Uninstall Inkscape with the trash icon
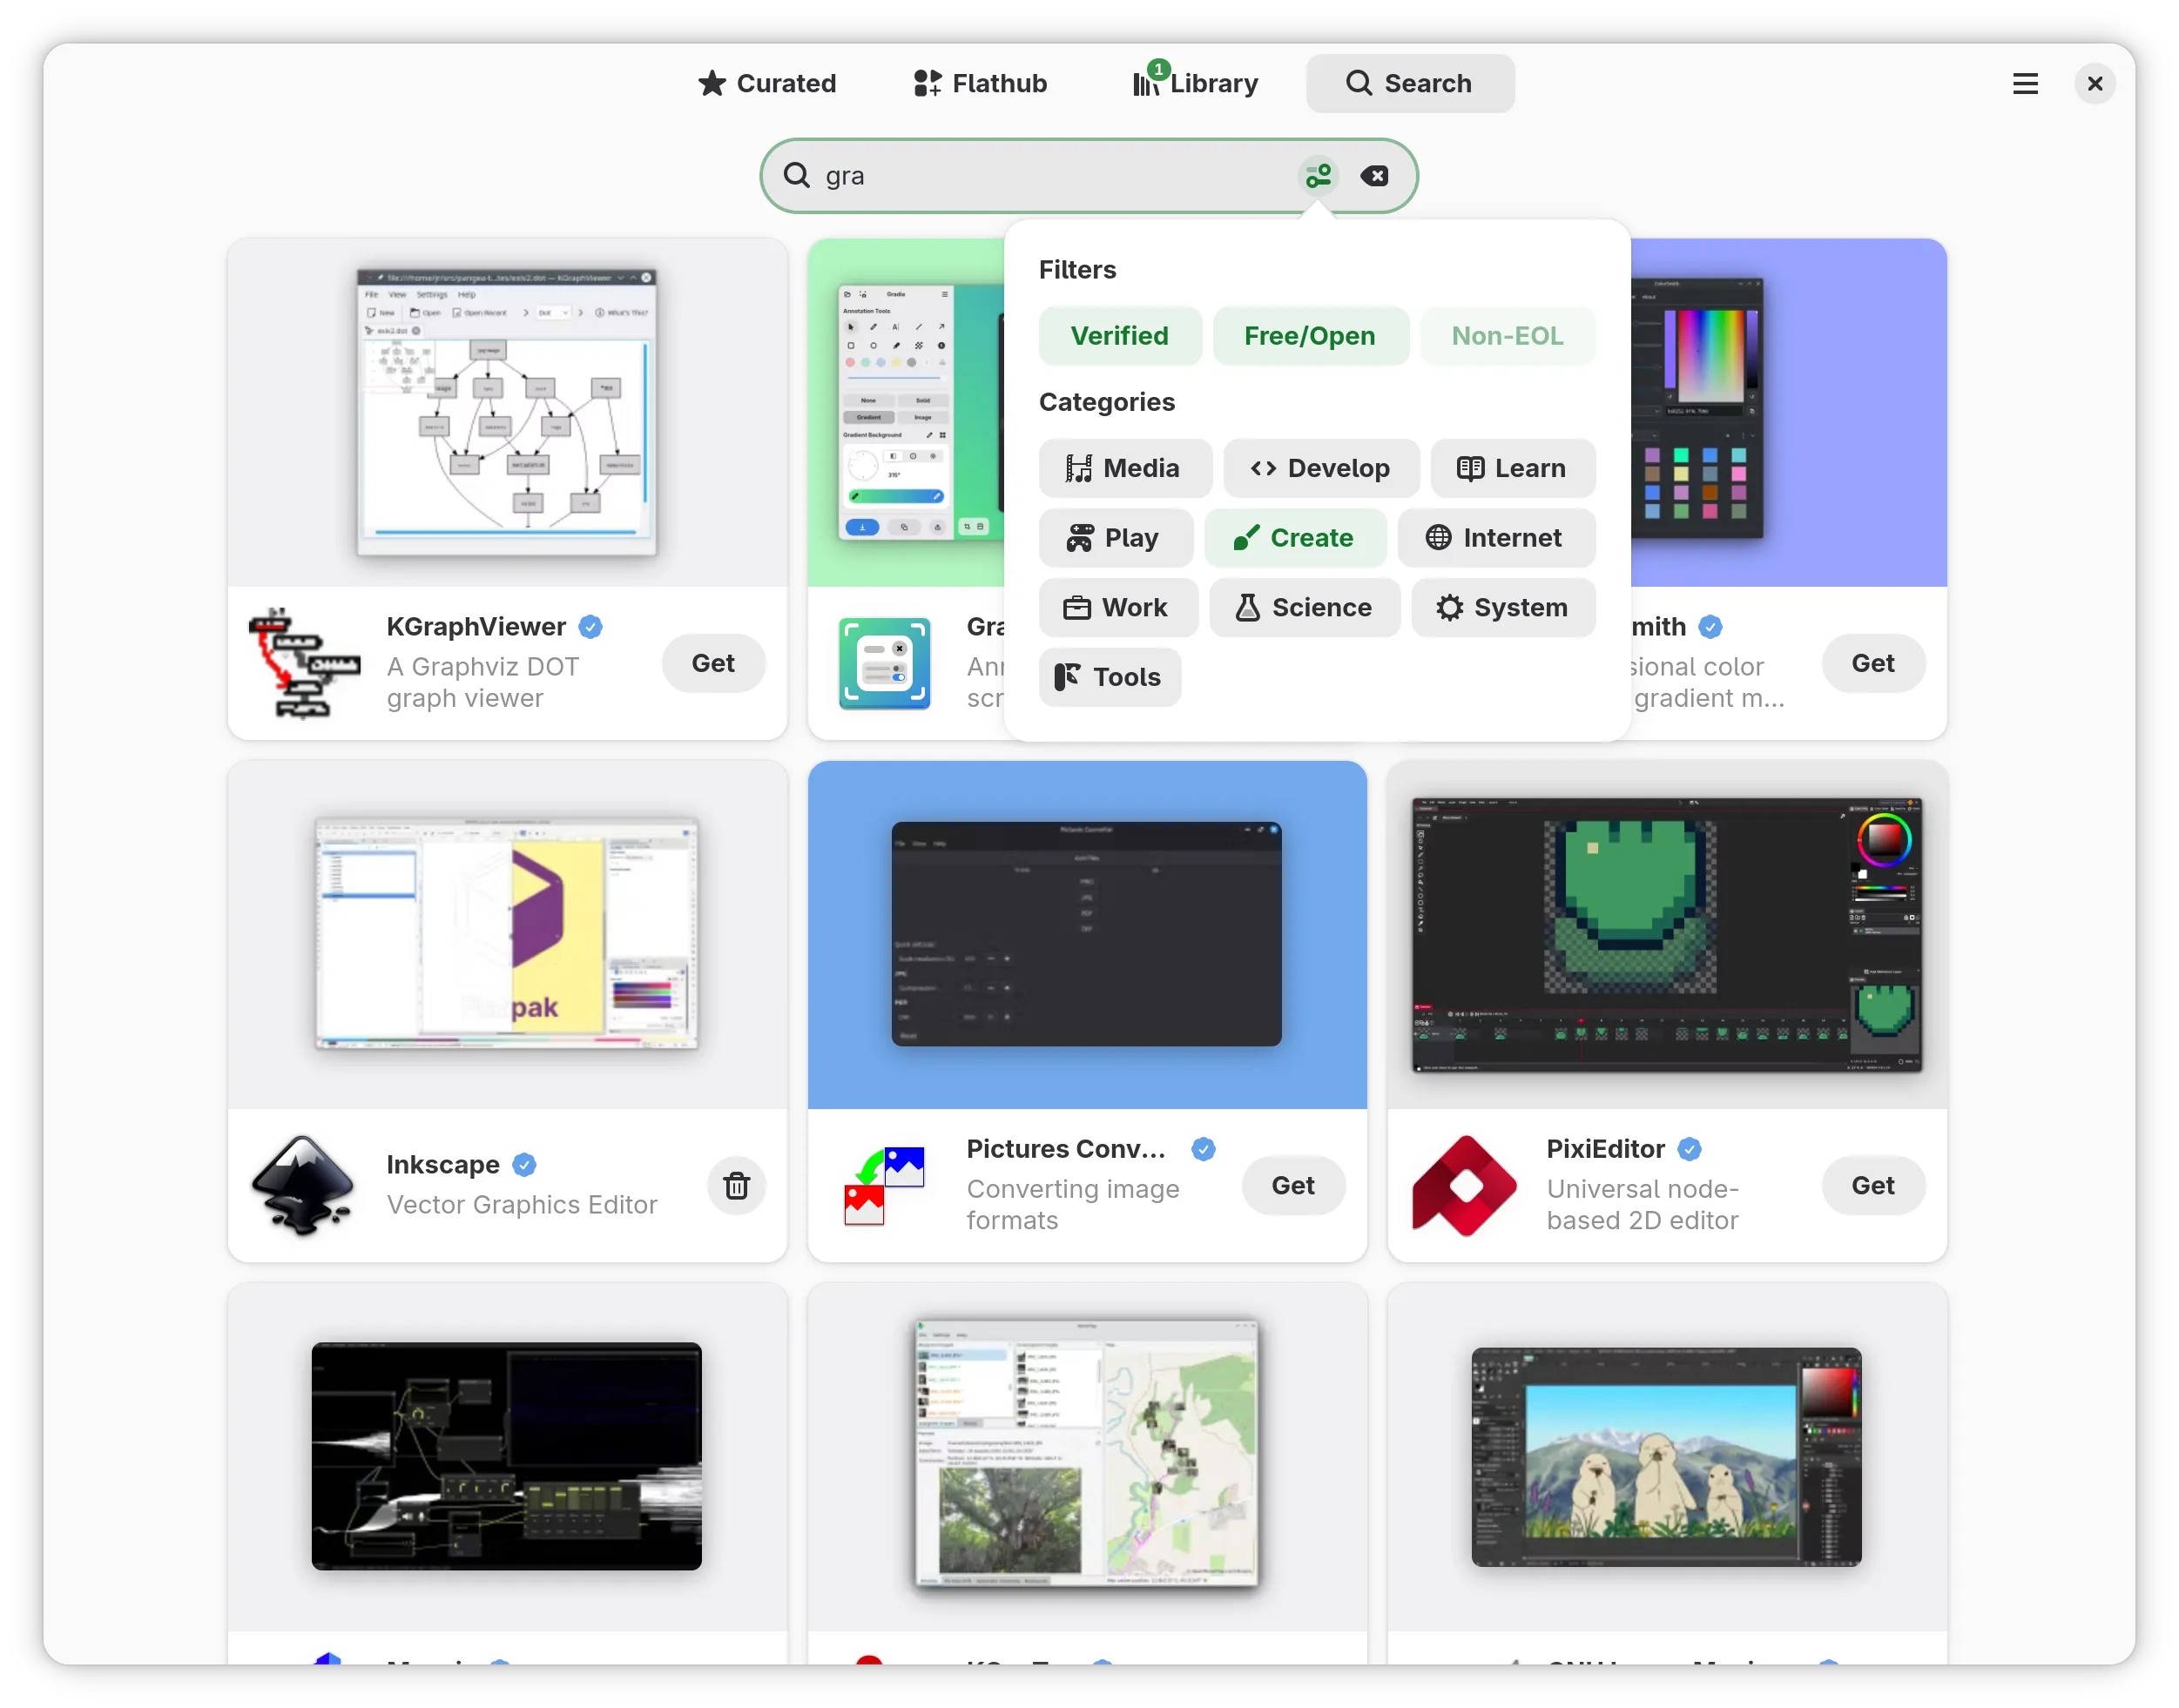 coord(736,1185)
